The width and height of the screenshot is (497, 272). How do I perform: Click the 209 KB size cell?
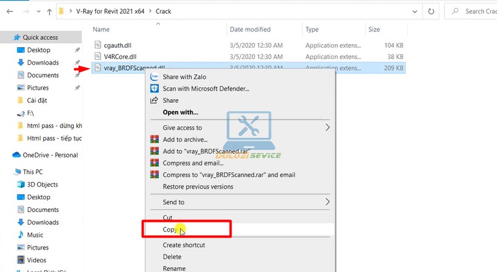tap(394, 68)
